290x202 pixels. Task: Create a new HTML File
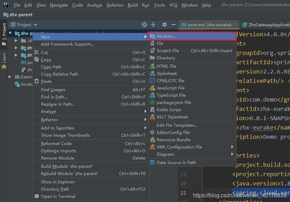coord(192,66)
